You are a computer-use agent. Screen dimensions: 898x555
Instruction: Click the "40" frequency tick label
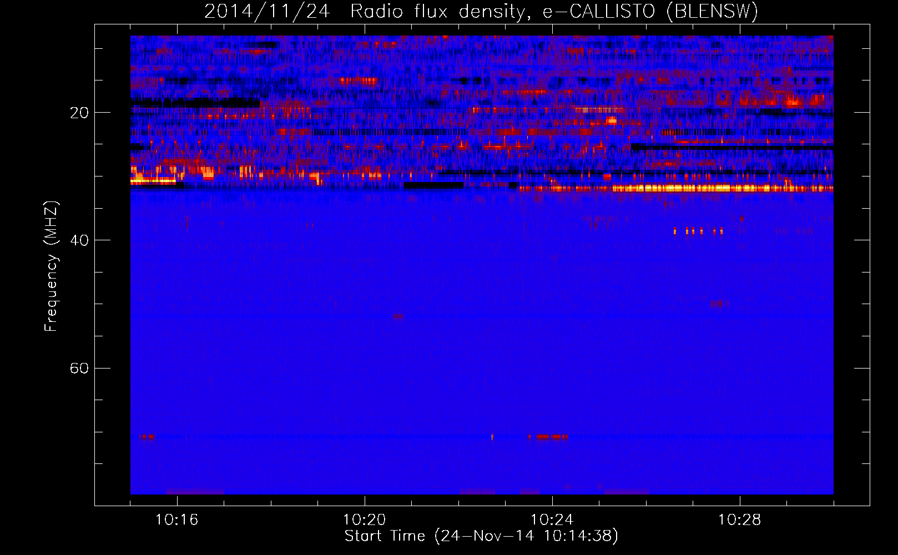79,240
